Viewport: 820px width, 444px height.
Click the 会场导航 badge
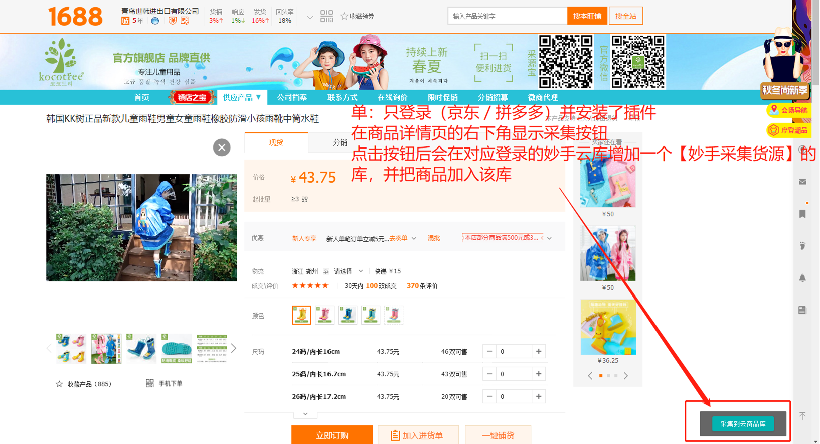pyautogui.click(x=789, y=110)
